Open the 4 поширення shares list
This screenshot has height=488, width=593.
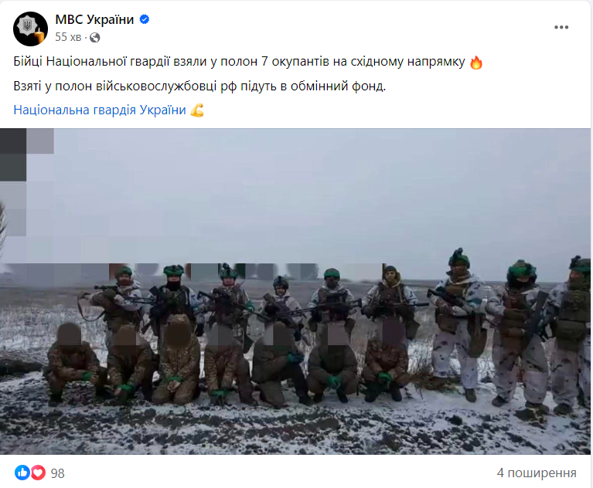537,473
